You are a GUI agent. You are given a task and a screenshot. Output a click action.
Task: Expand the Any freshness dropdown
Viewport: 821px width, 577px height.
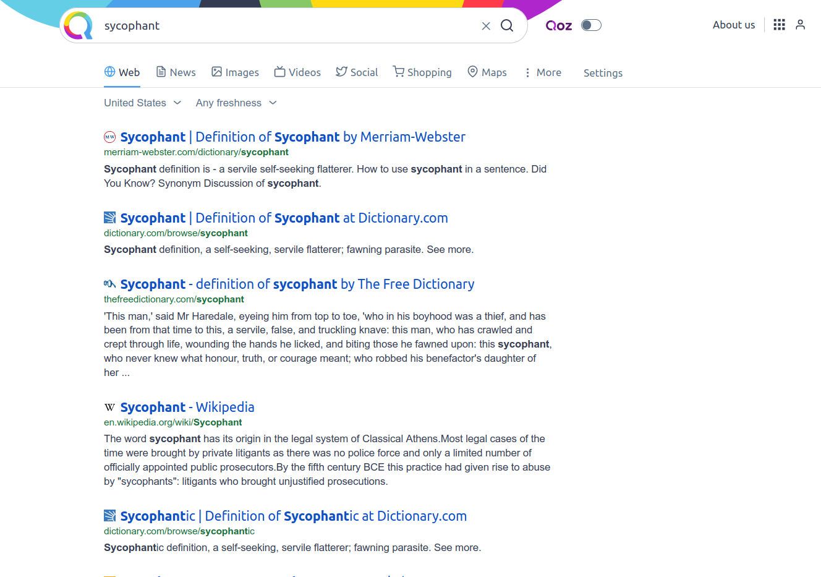point(237,103)
